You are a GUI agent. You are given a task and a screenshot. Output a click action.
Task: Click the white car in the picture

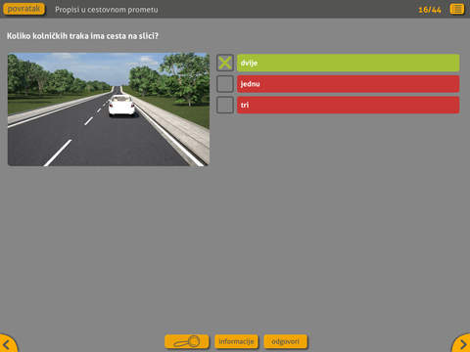tap(121, 105)
